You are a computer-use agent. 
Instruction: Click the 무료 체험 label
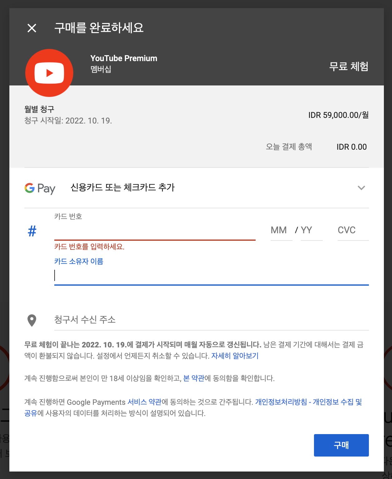coord(349,66)
